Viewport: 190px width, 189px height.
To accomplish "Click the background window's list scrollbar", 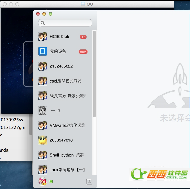I will pyautogui.click(x=31, y=124).
